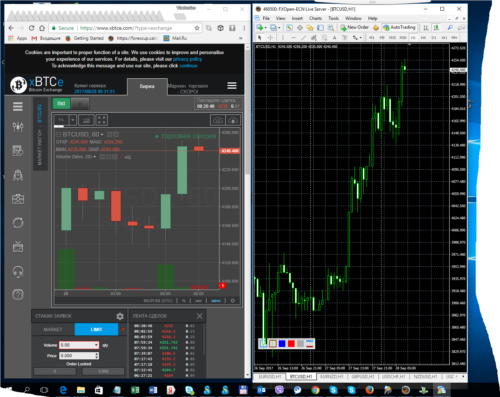Select the M15 timeframe button in MetaTrader
This screenshot has height=397, width=500.
(x=392, y=38)
